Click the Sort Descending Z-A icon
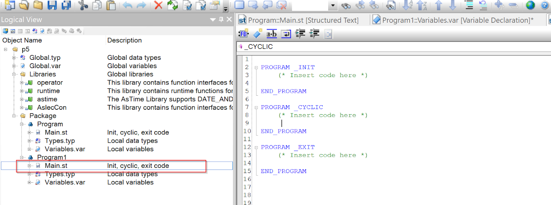 422,5
